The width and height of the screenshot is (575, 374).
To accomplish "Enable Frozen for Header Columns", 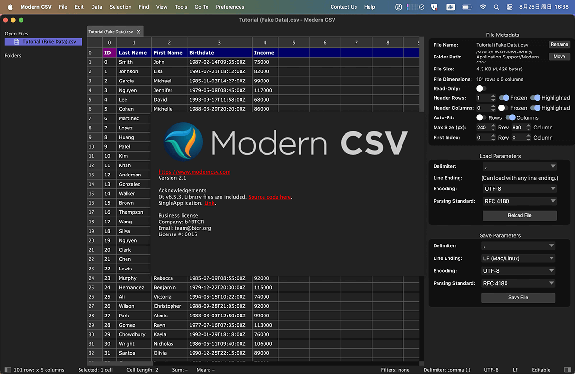I will (503, 108).
